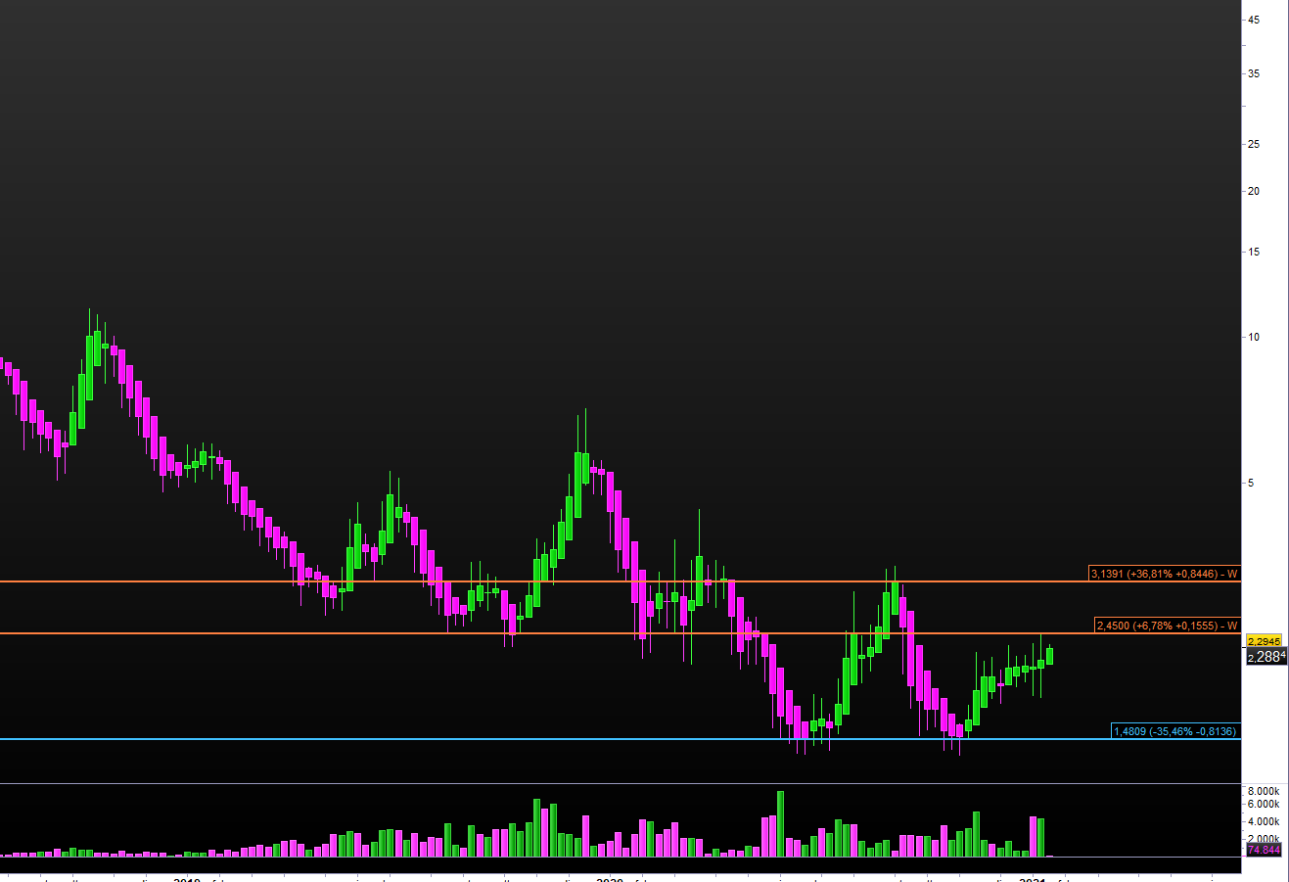
Task: Click the 4.000k volume axis label
Action: tap(1264, 821)
